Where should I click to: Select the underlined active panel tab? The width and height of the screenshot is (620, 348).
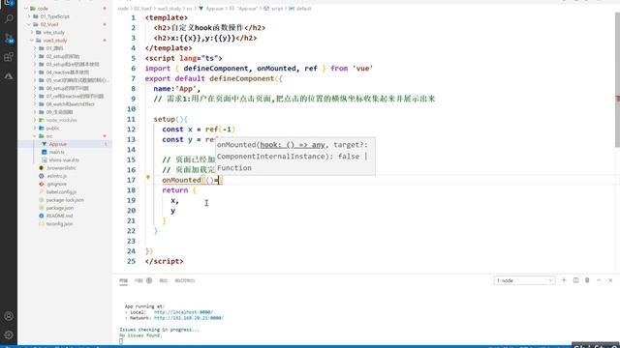[x=123, y=280]
